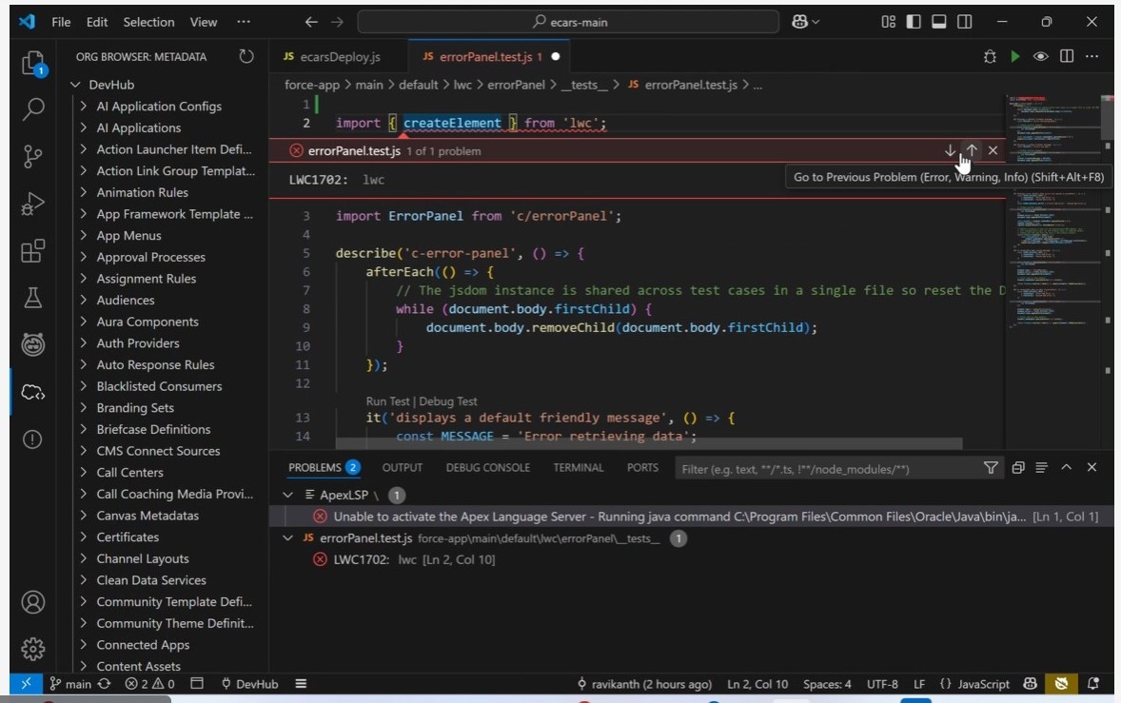The image size is (1121, 703).
Task: Toggle the bottom panel layout button
Action: pyautogui.click(x=939, y=22)
